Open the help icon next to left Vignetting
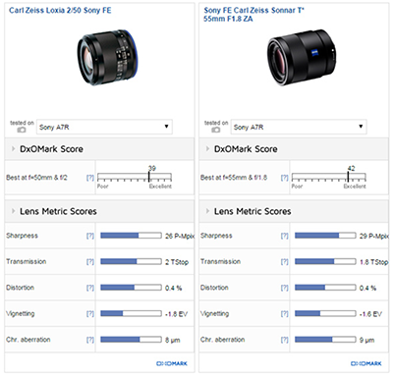The height and width of the screenshot is (376, 393). click(x=90, y=314)
